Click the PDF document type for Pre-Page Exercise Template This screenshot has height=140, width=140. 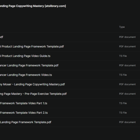pos(127,94)
